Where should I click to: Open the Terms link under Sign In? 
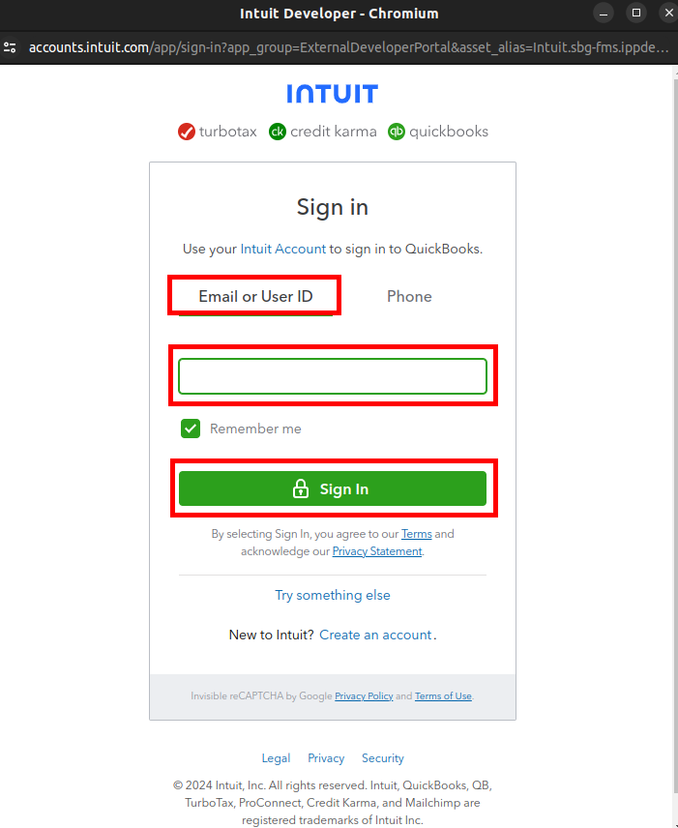417,534
